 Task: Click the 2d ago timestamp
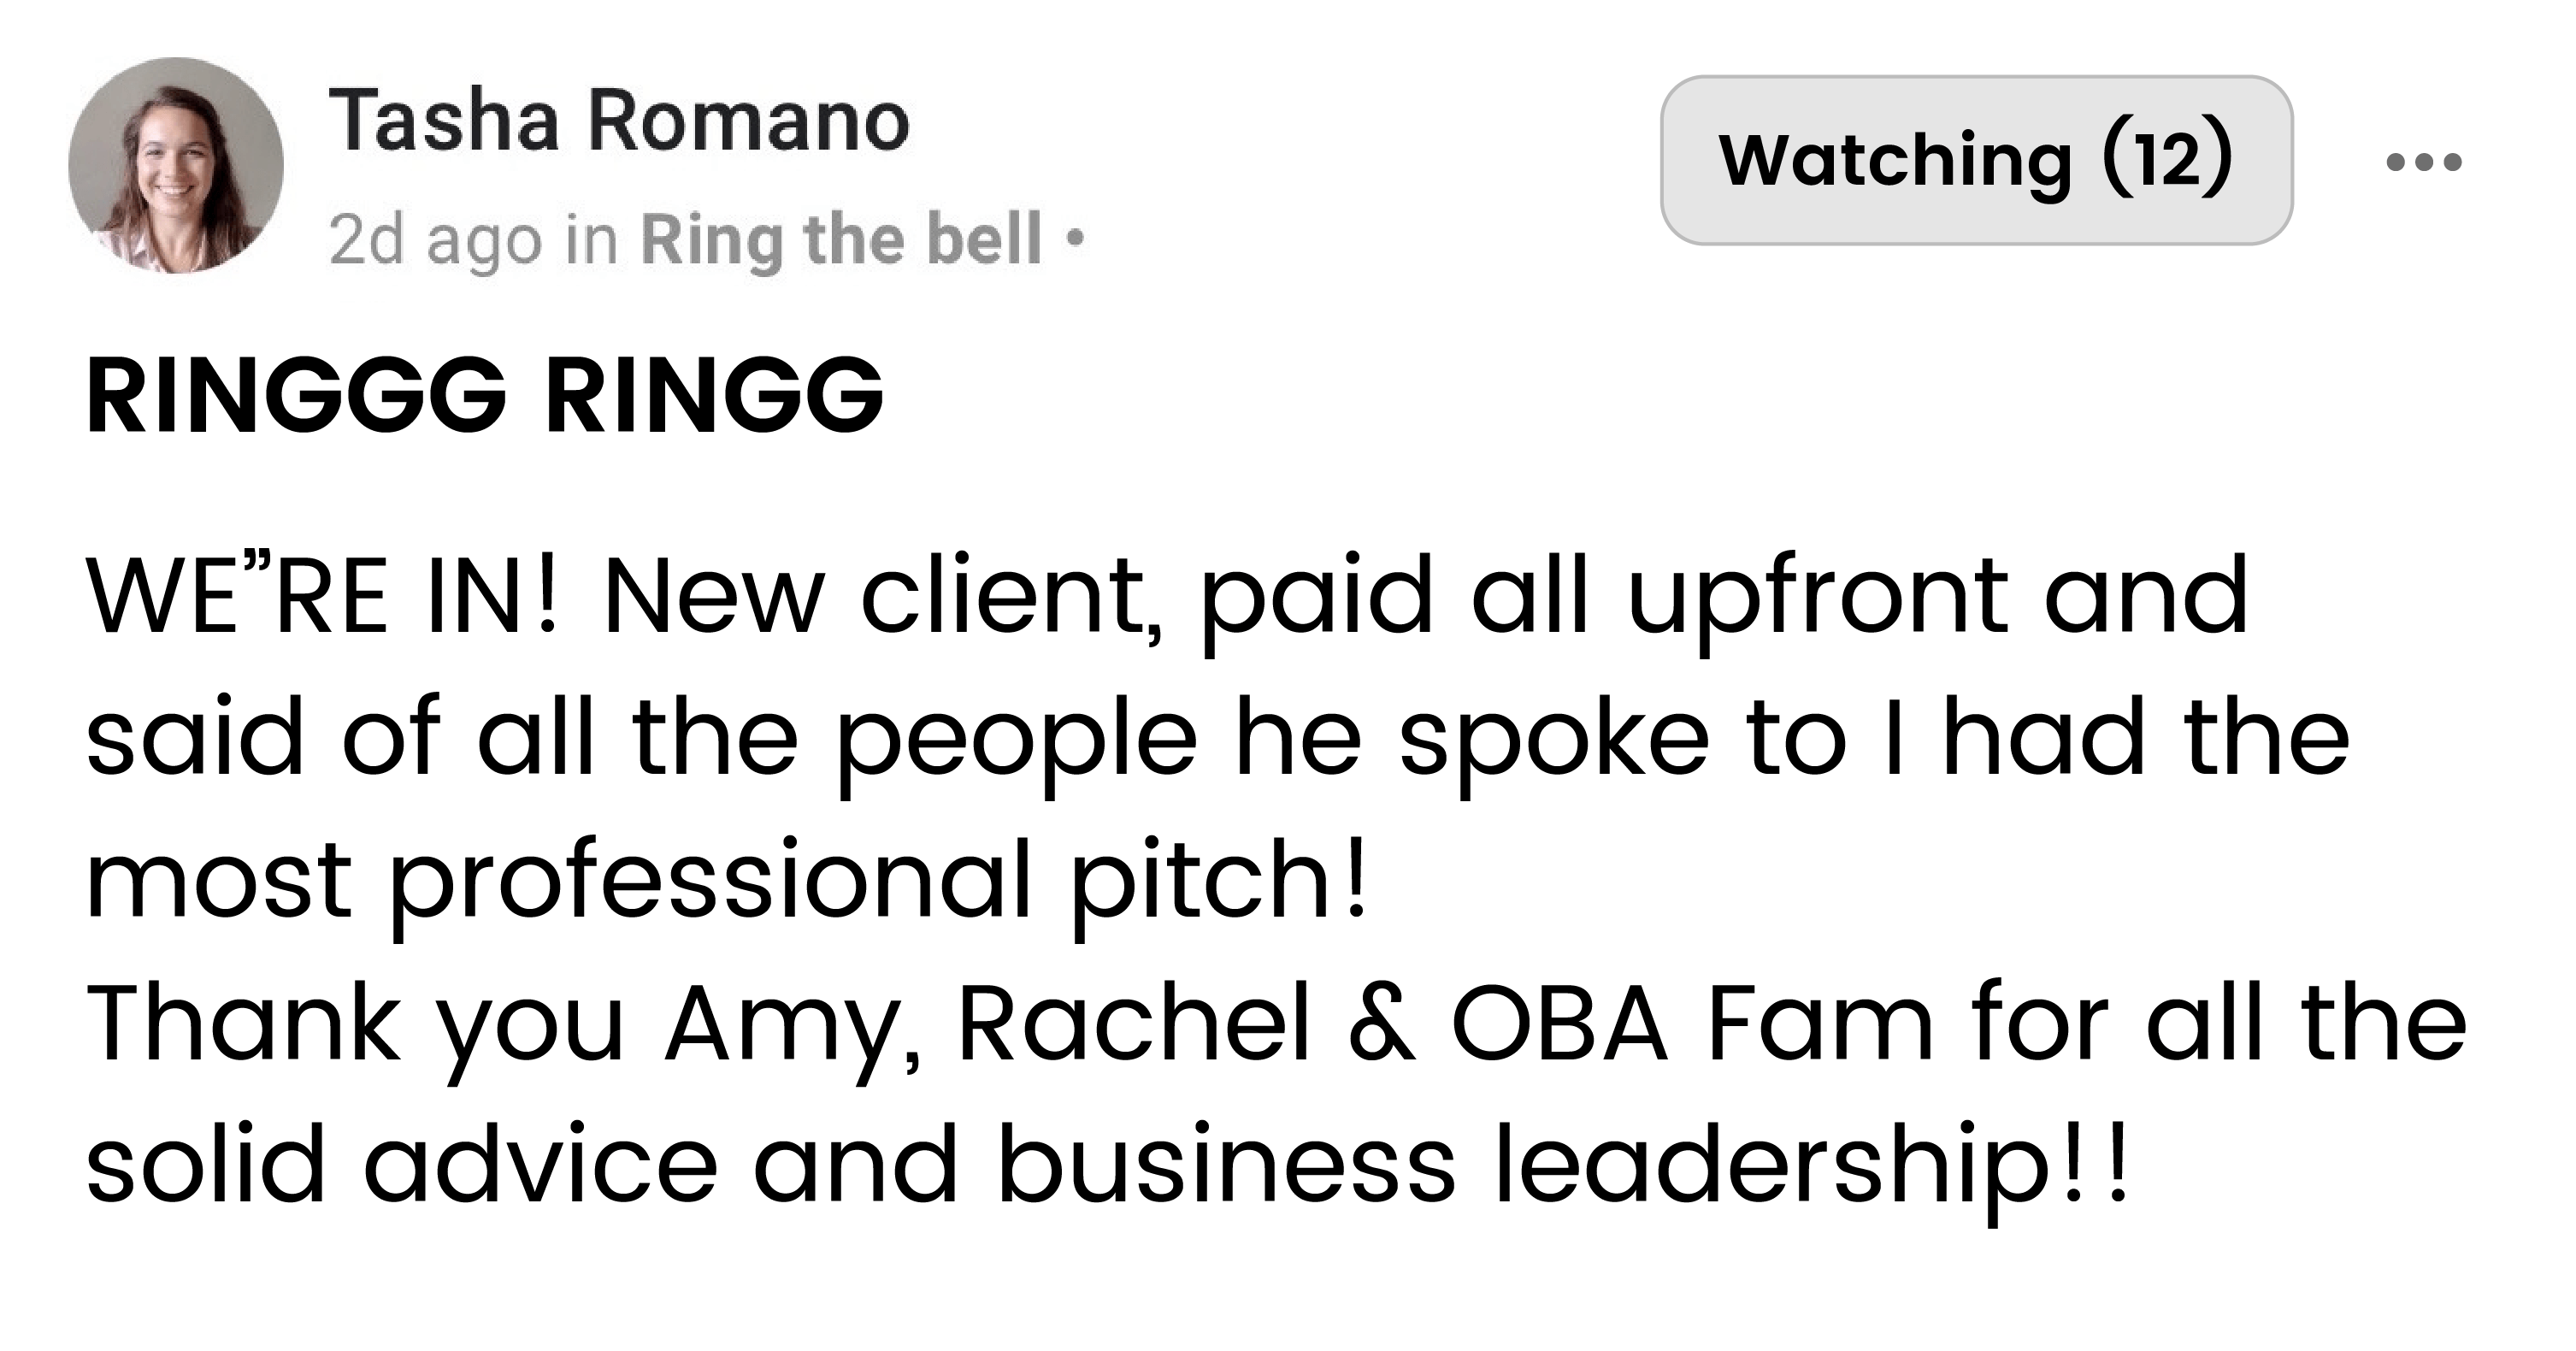click(x=435, y=240)
